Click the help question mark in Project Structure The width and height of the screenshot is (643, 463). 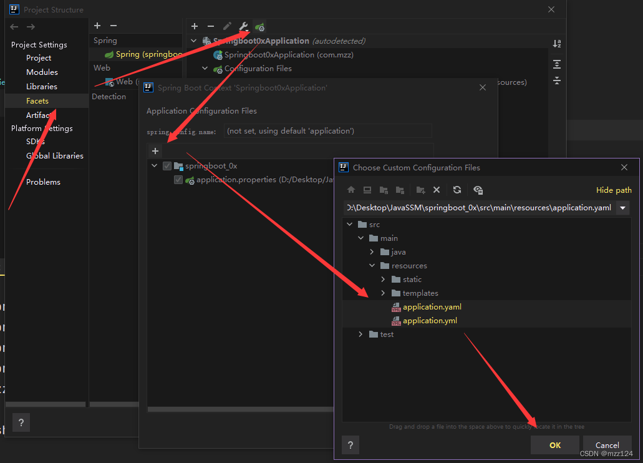click(x=21, y=422)
